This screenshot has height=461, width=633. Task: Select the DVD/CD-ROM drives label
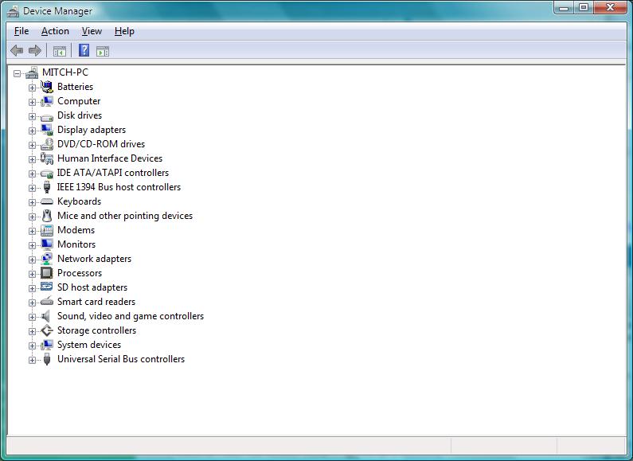(x=101, y=143)
